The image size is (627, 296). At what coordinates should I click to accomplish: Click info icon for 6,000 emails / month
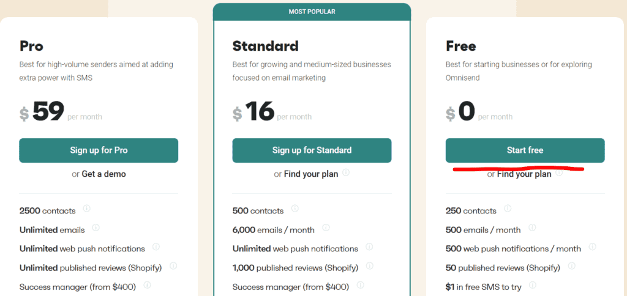coord(326,228)
